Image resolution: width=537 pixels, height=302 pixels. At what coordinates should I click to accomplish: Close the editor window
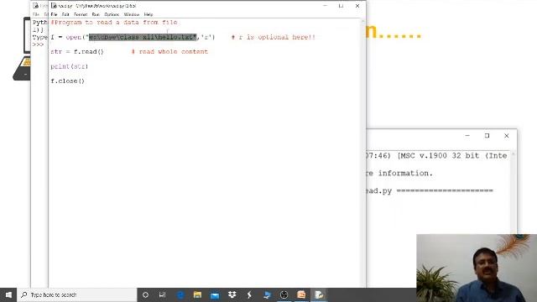click(357, 6)
